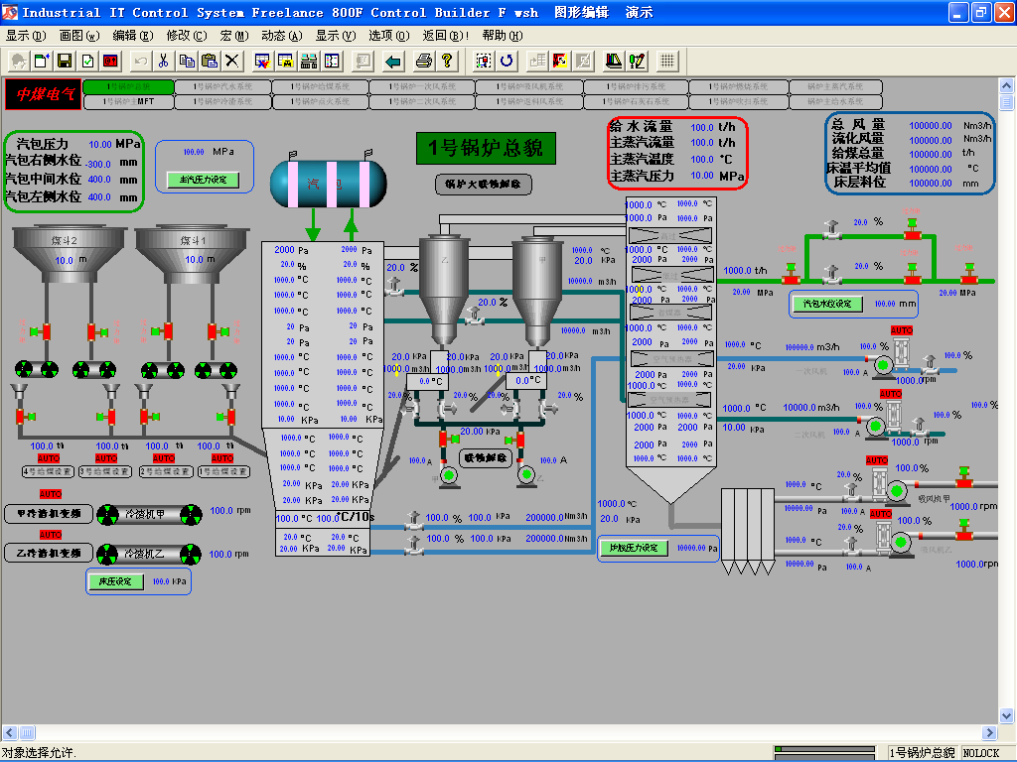
Task: Click the green 床压设定 button
Action: tap(115, 581)
